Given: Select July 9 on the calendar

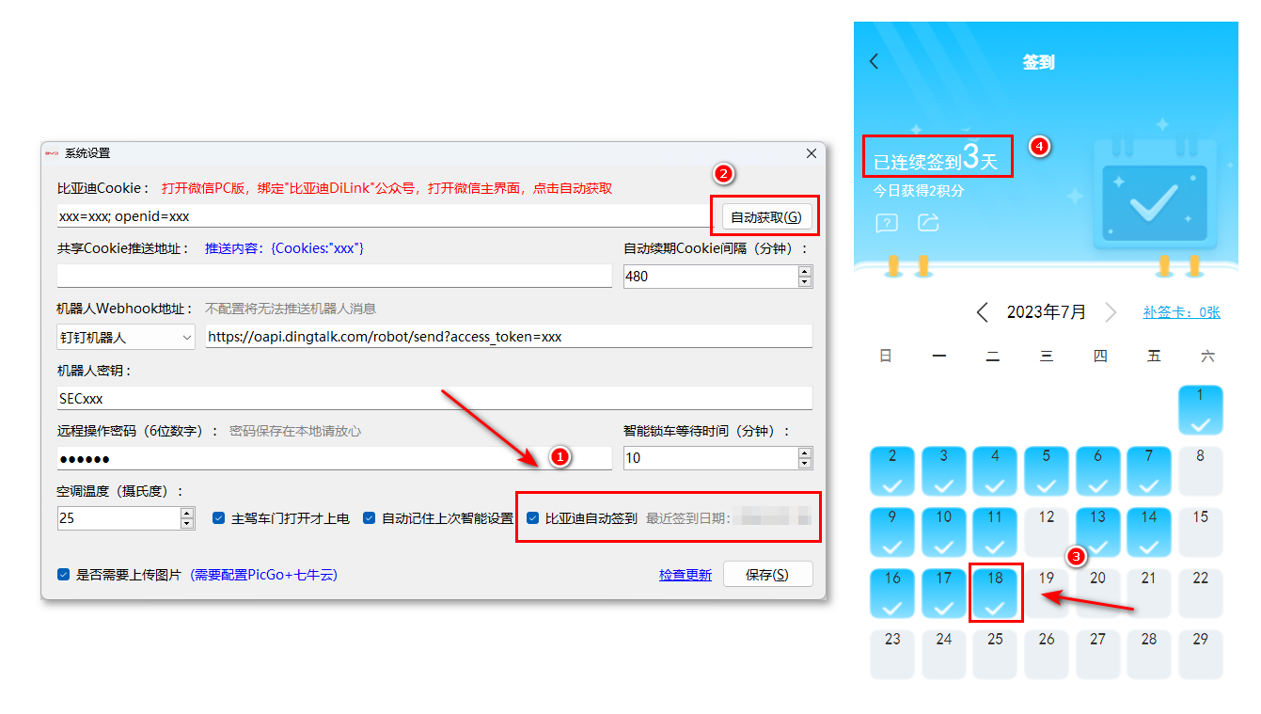Looking at the screenshot, I should (x=892, y=532).
